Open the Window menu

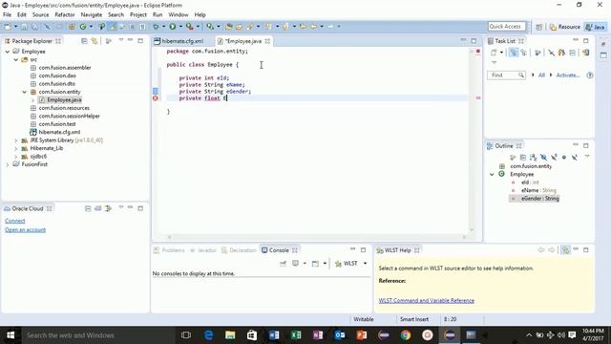click(179, 15)
